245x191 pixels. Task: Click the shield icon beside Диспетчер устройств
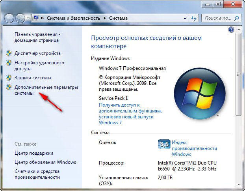[9, 53]
